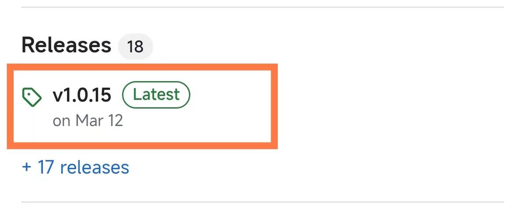
Task: Click the green Latest badge
Action: click(x=156, y=95)
